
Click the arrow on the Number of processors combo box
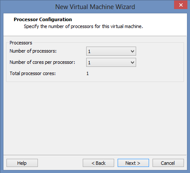click(x=132, y=51)
